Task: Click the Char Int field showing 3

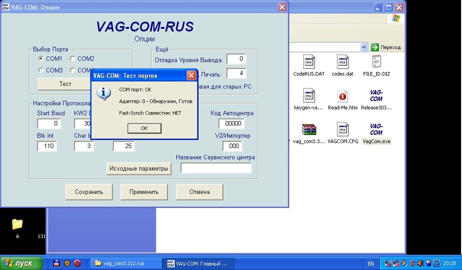Action: pyautogui.click(x=84, y=146)
